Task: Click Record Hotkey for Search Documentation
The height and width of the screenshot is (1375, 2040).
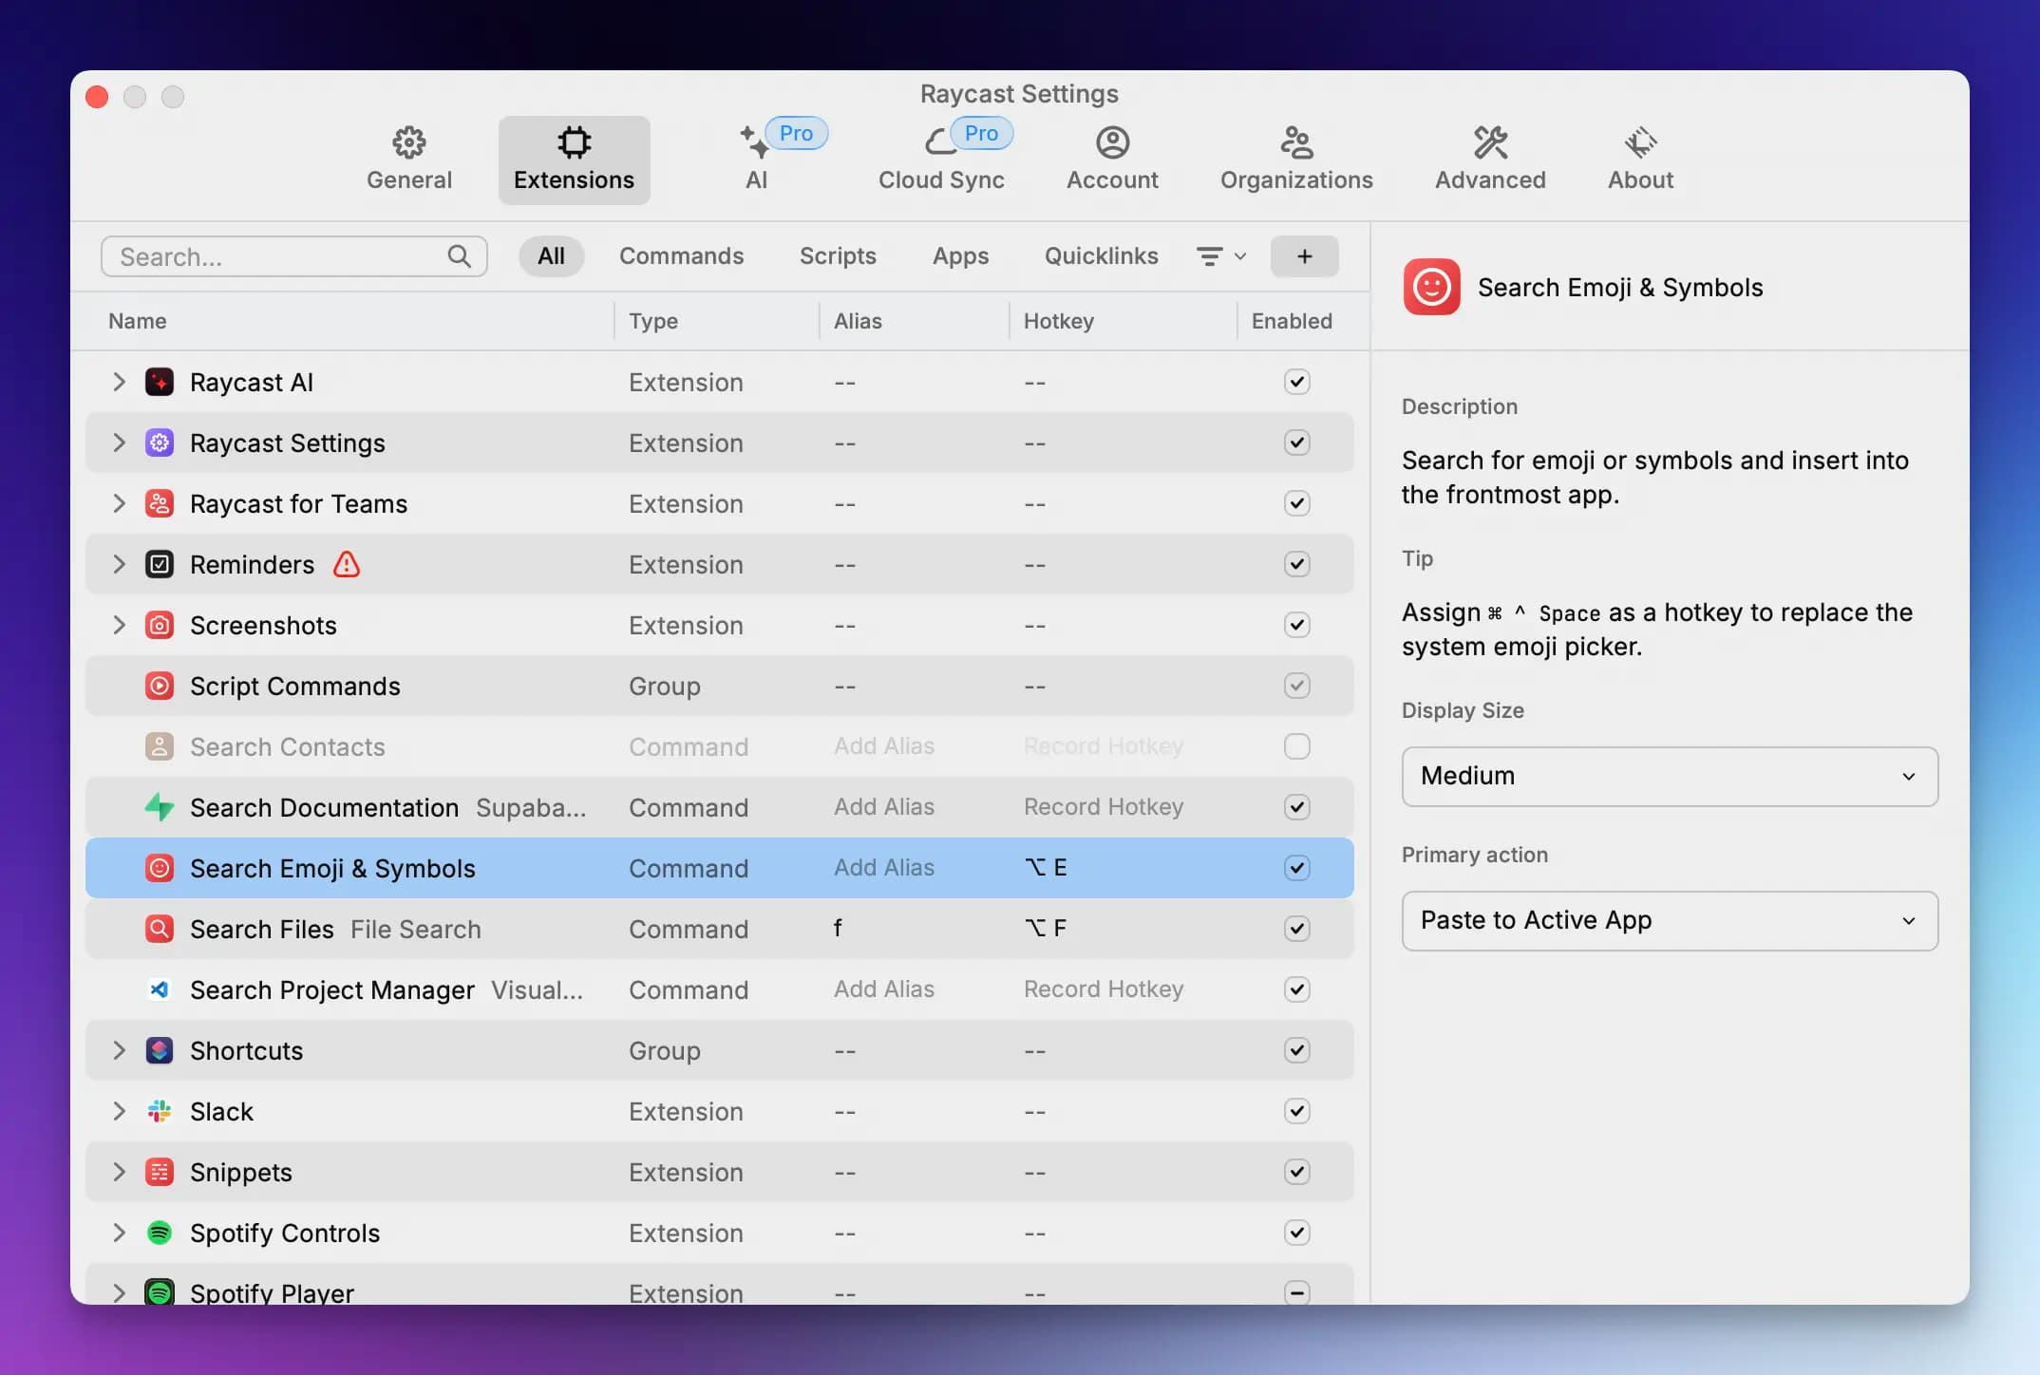Action: tap(1104, 807)
